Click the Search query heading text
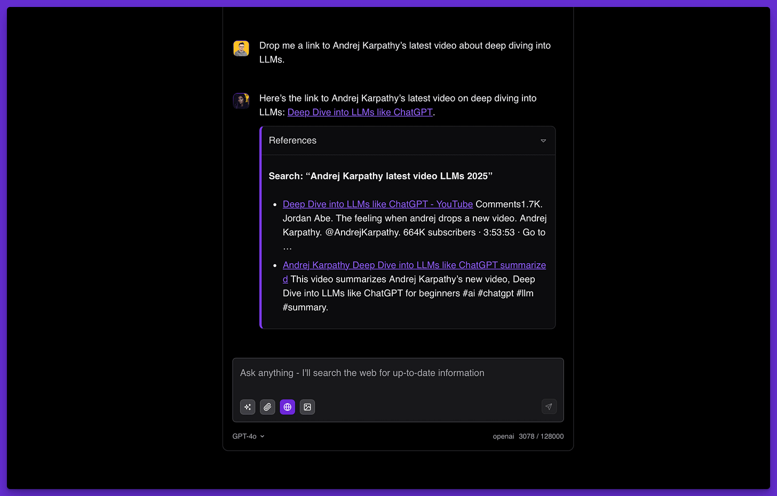This screenshot has height=496, width=777. tap(380, 176)
